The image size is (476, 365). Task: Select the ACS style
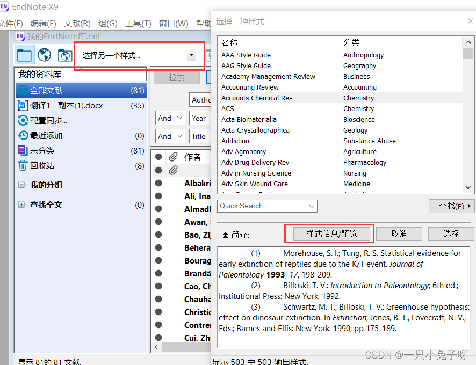pyautogui.click(x=341, y=108)
